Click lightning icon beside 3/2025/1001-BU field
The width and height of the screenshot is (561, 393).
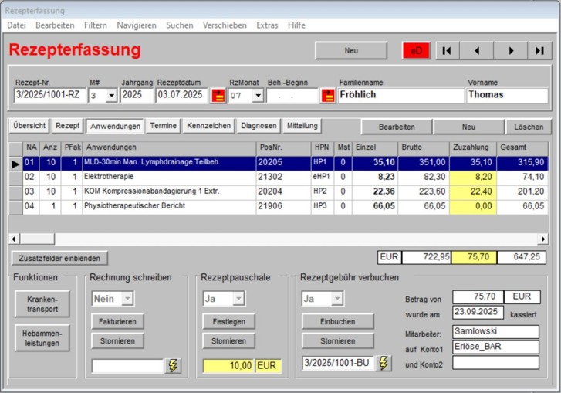[384, 364]
